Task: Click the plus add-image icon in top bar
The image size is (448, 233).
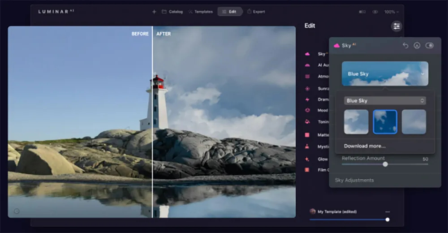Action: tap(154, 12)
